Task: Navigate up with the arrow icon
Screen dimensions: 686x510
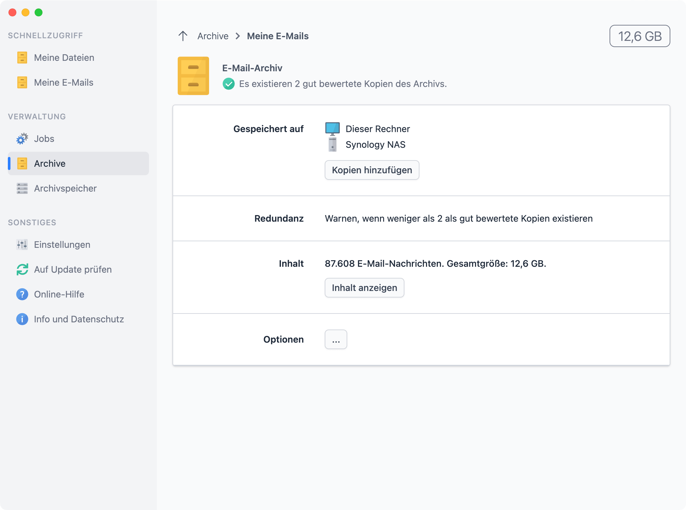Action: click(x=183, y=36)
